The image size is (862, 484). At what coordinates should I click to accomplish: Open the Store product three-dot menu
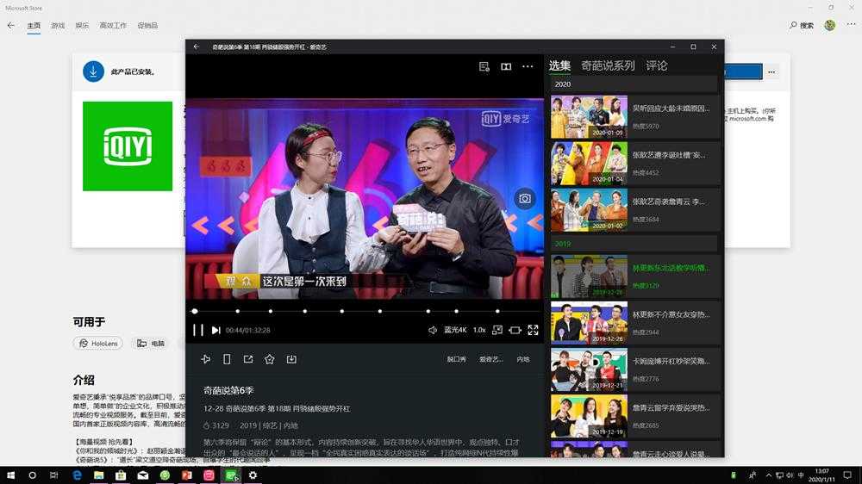click(x=771, y=72)
